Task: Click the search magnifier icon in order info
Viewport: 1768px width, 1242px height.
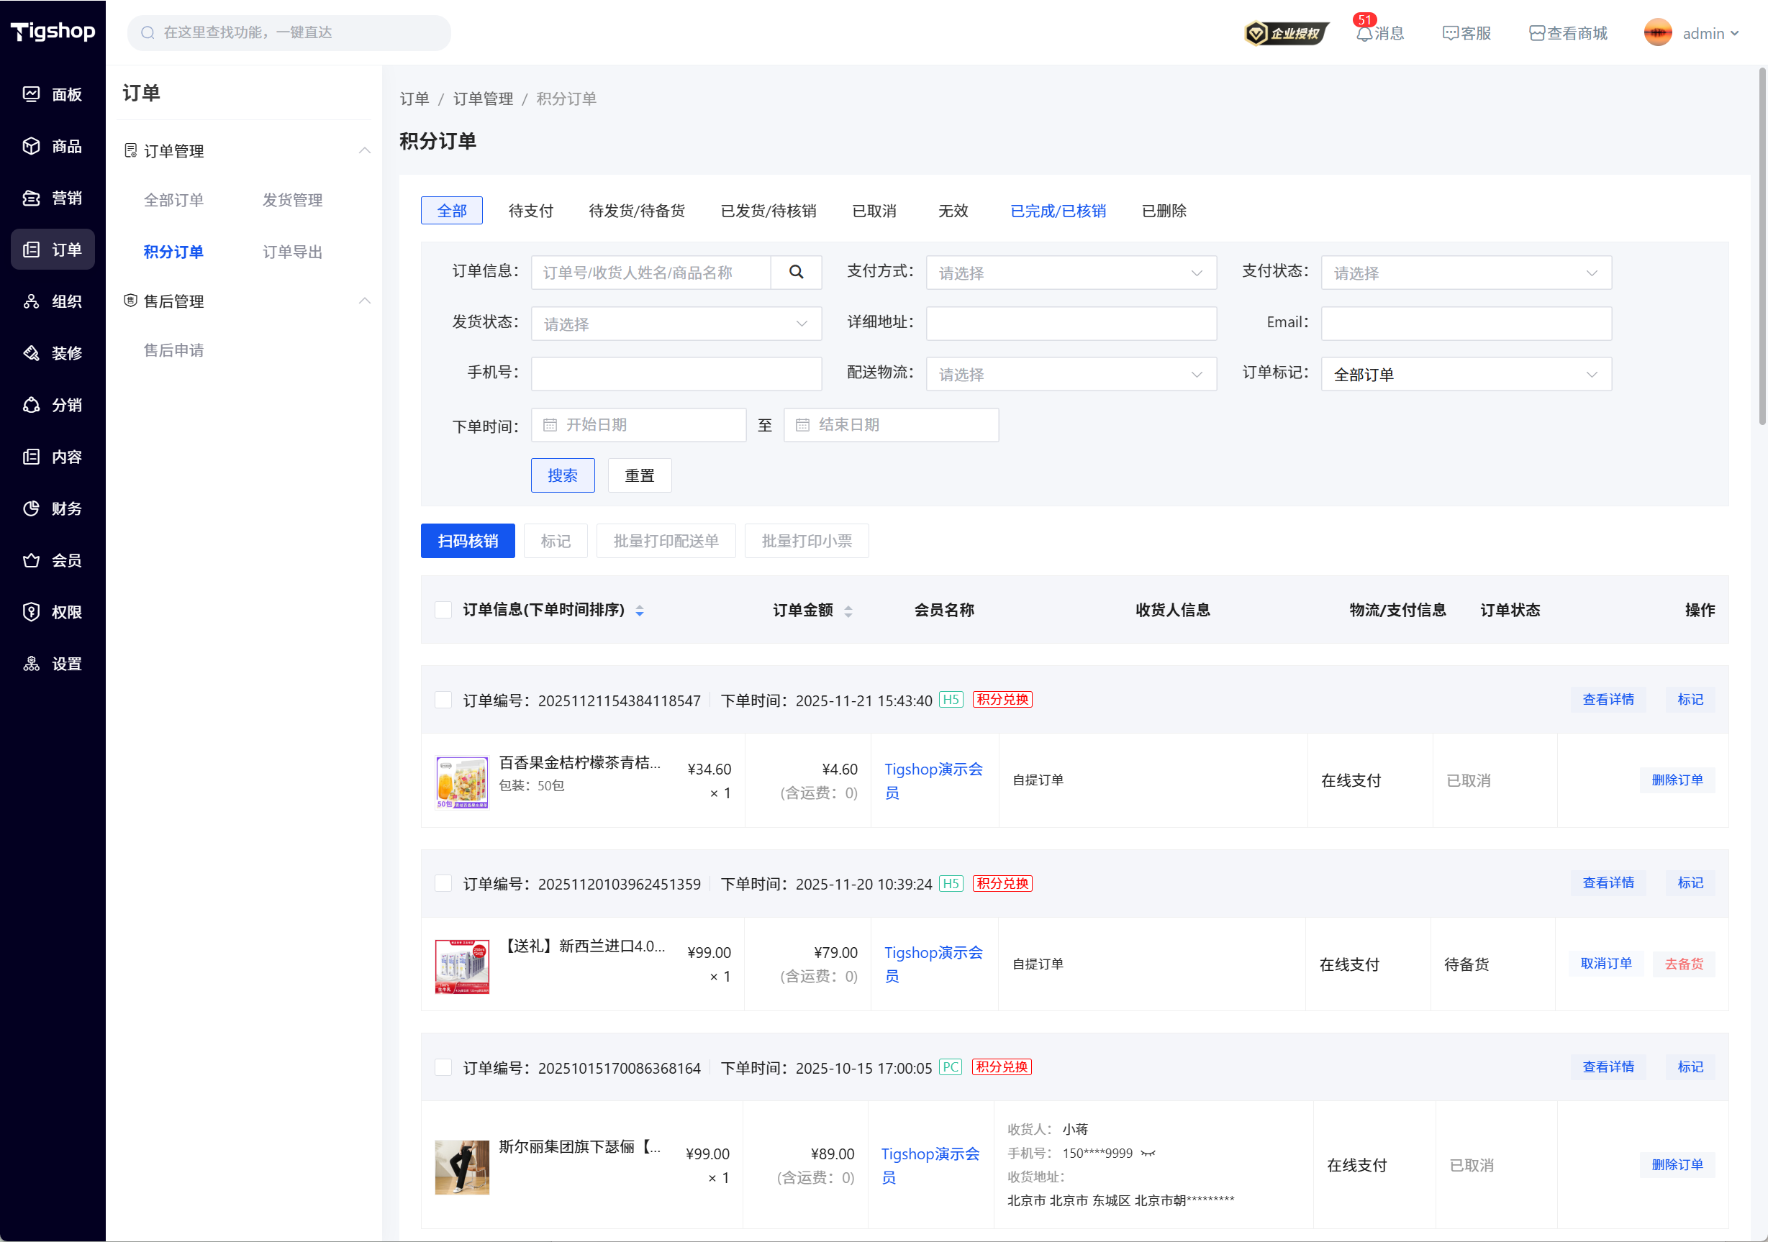Action: [x=795, y=273]
